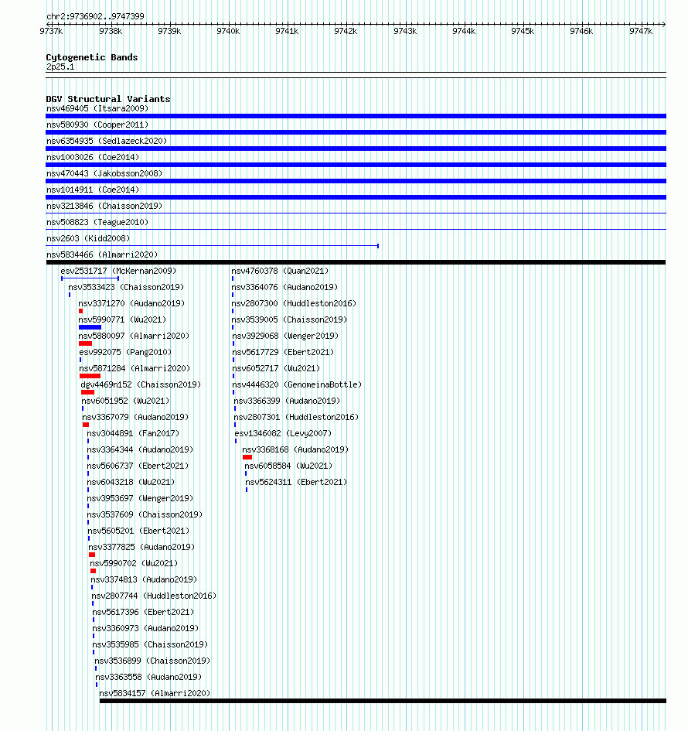
Task: Open the nsv3929068 (Wenger2019) label
Action: [x=285, y=336]
